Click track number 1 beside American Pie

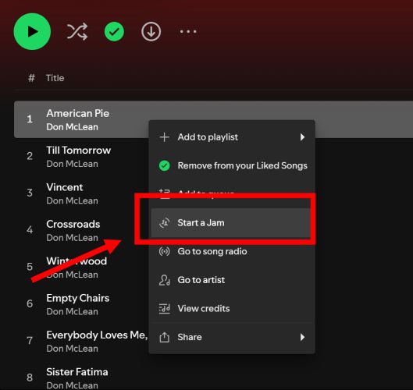(x=30, y=119)
